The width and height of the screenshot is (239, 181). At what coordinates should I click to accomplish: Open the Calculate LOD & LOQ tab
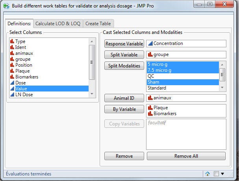(58, 24)
